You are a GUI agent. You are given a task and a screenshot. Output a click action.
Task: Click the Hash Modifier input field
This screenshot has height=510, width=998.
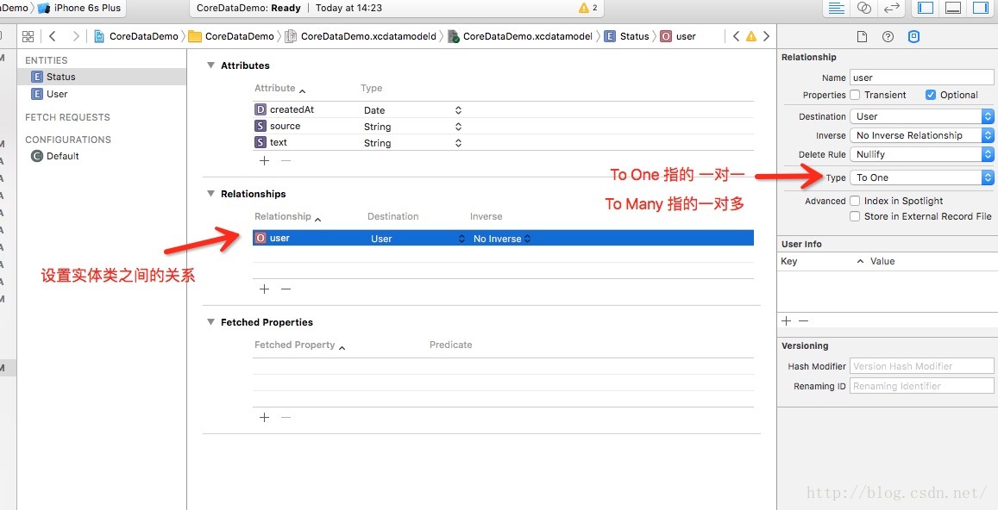coord(921,366)
